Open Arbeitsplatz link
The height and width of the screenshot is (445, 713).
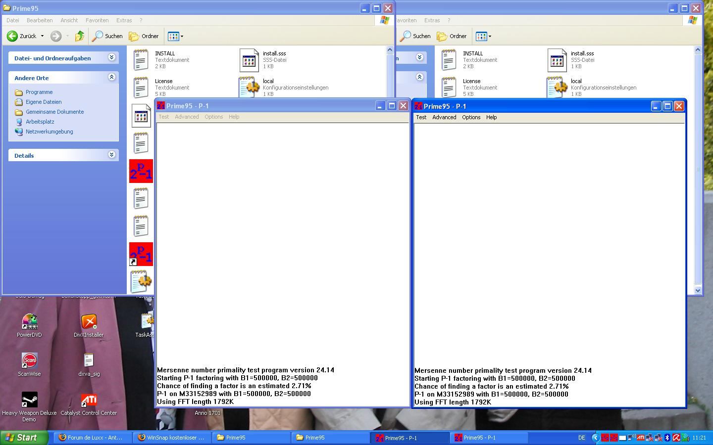(40, 122)
